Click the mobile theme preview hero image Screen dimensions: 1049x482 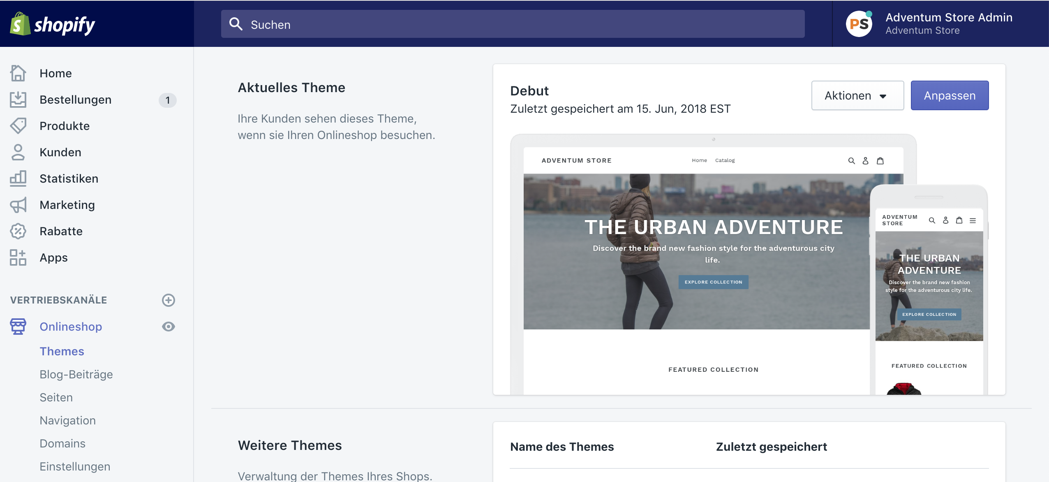(x=929, y=286)
